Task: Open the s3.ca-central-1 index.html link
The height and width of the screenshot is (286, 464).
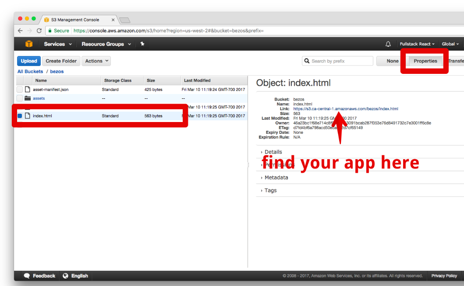Action: pyautogui.click(x=346, y=109)
